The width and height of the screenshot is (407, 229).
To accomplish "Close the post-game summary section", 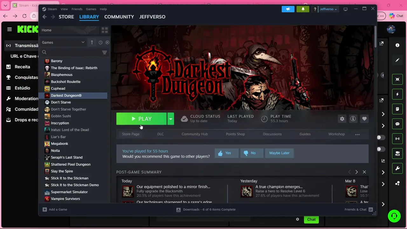I will click(x=364, y=172).
